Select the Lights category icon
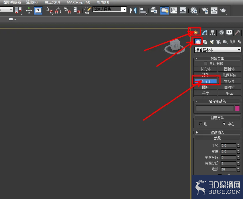243x199 pixels. 212,42
